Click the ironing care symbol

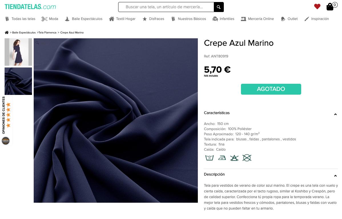pos(222,158)
